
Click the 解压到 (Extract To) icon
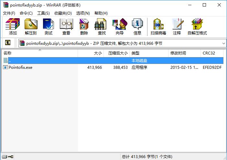click(31, 27)
